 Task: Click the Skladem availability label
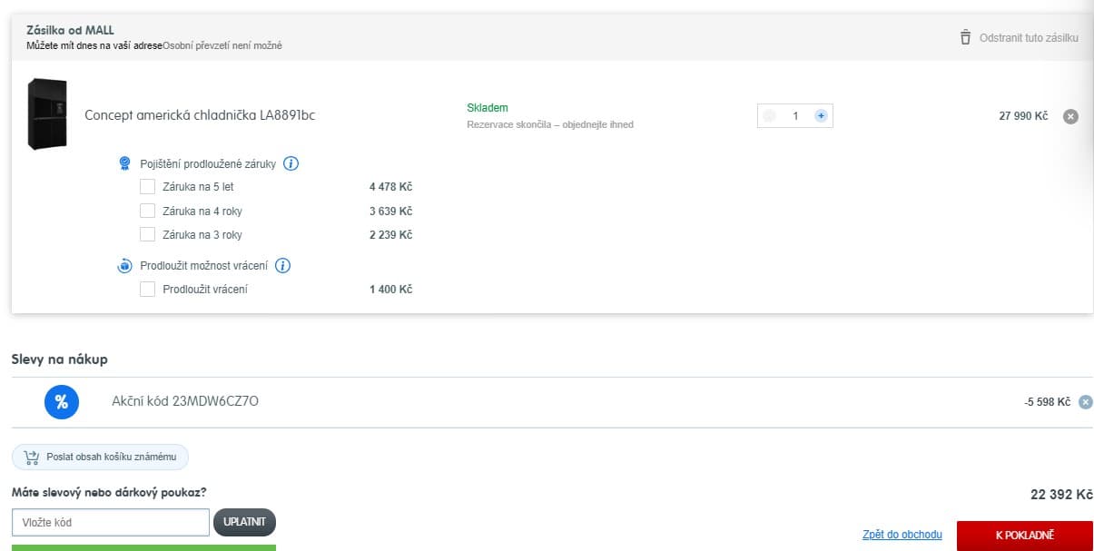coord(488,108)
